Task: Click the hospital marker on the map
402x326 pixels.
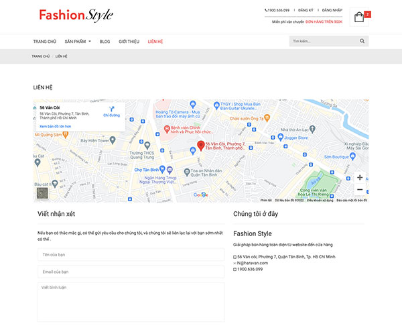Action: (167, 129)
